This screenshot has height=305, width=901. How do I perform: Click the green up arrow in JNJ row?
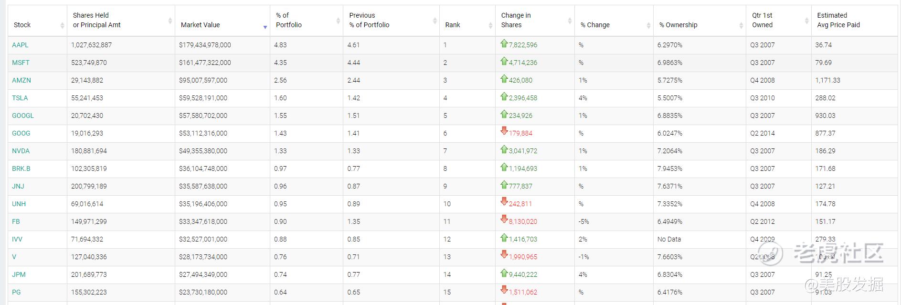pyautogui.click(x=504, y=185)
